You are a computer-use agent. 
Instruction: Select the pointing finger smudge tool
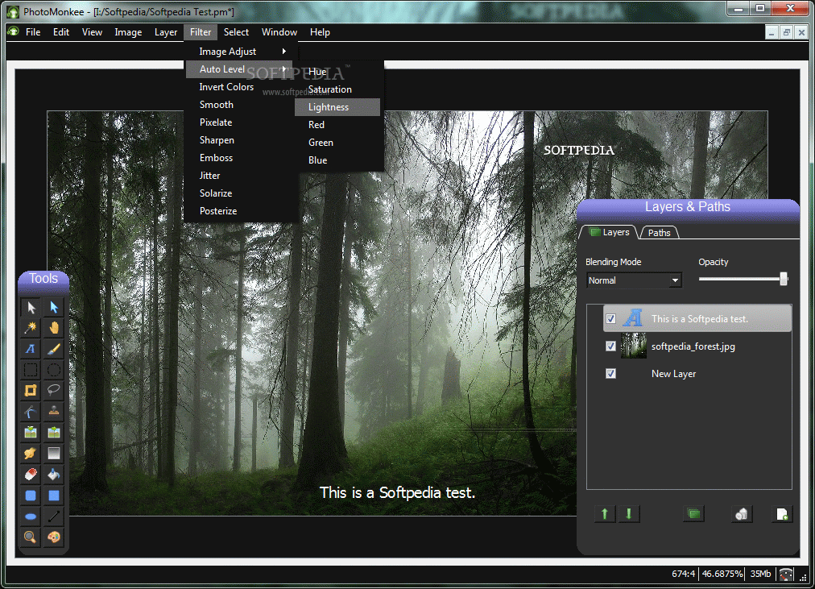(x=31, y=454)
